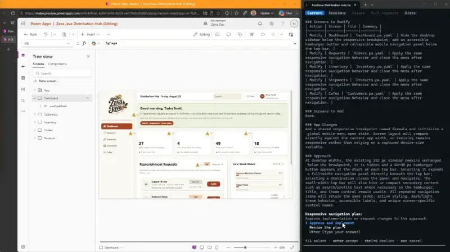Open the toolbar overflow ellipsis menu
This screenshot has height=252, width=450.
(x=108, y=34)
